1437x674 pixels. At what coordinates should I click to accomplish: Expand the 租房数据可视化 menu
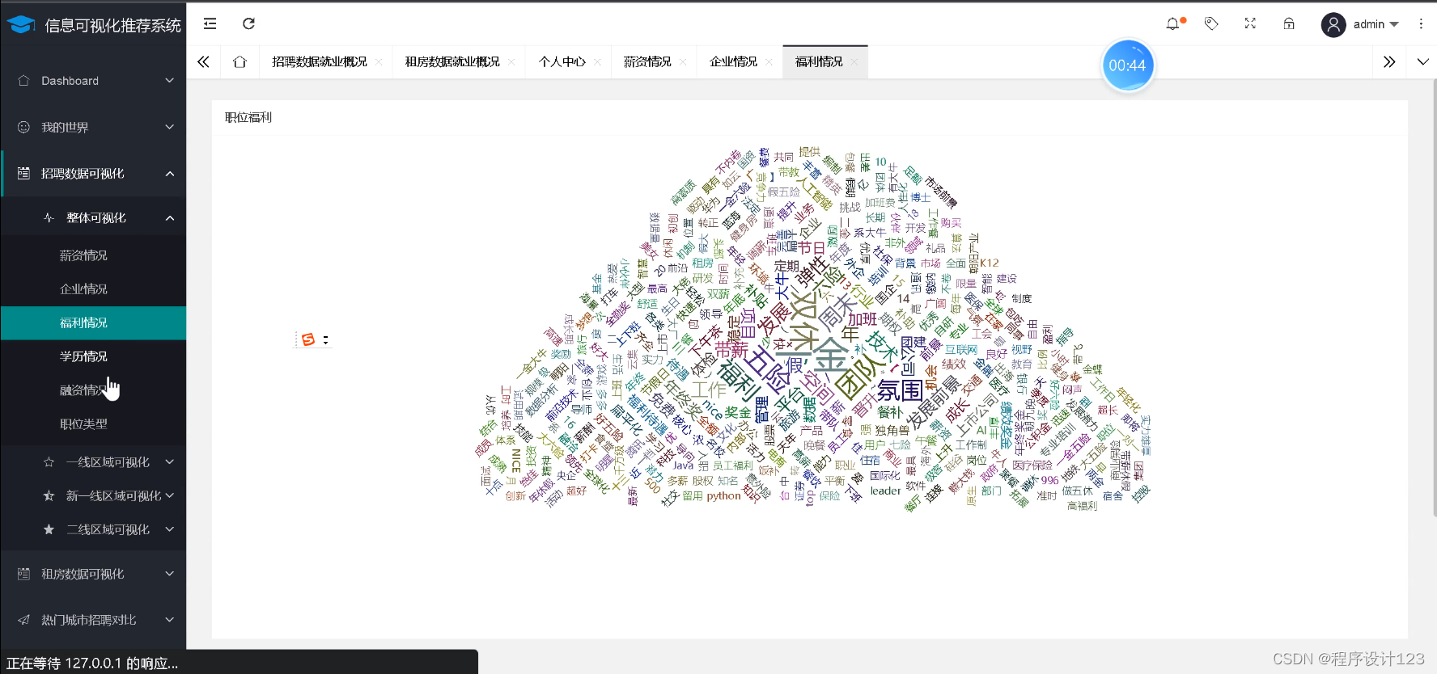click(x=170, y=574)
